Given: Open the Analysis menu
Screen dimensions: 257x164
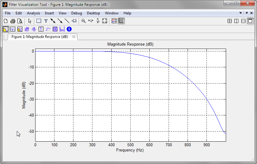Looking at the screenshot, I should [33, 13].
